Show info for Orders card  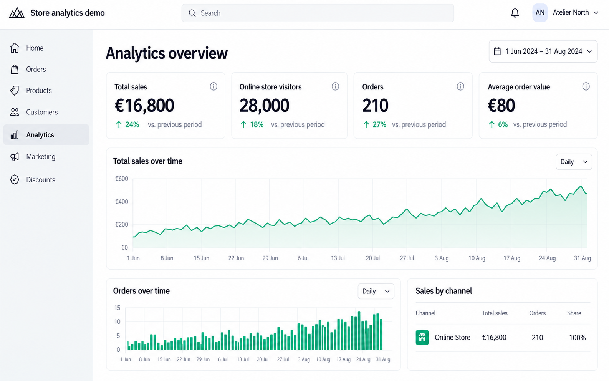pyautogui.click(x=460, y=86)
